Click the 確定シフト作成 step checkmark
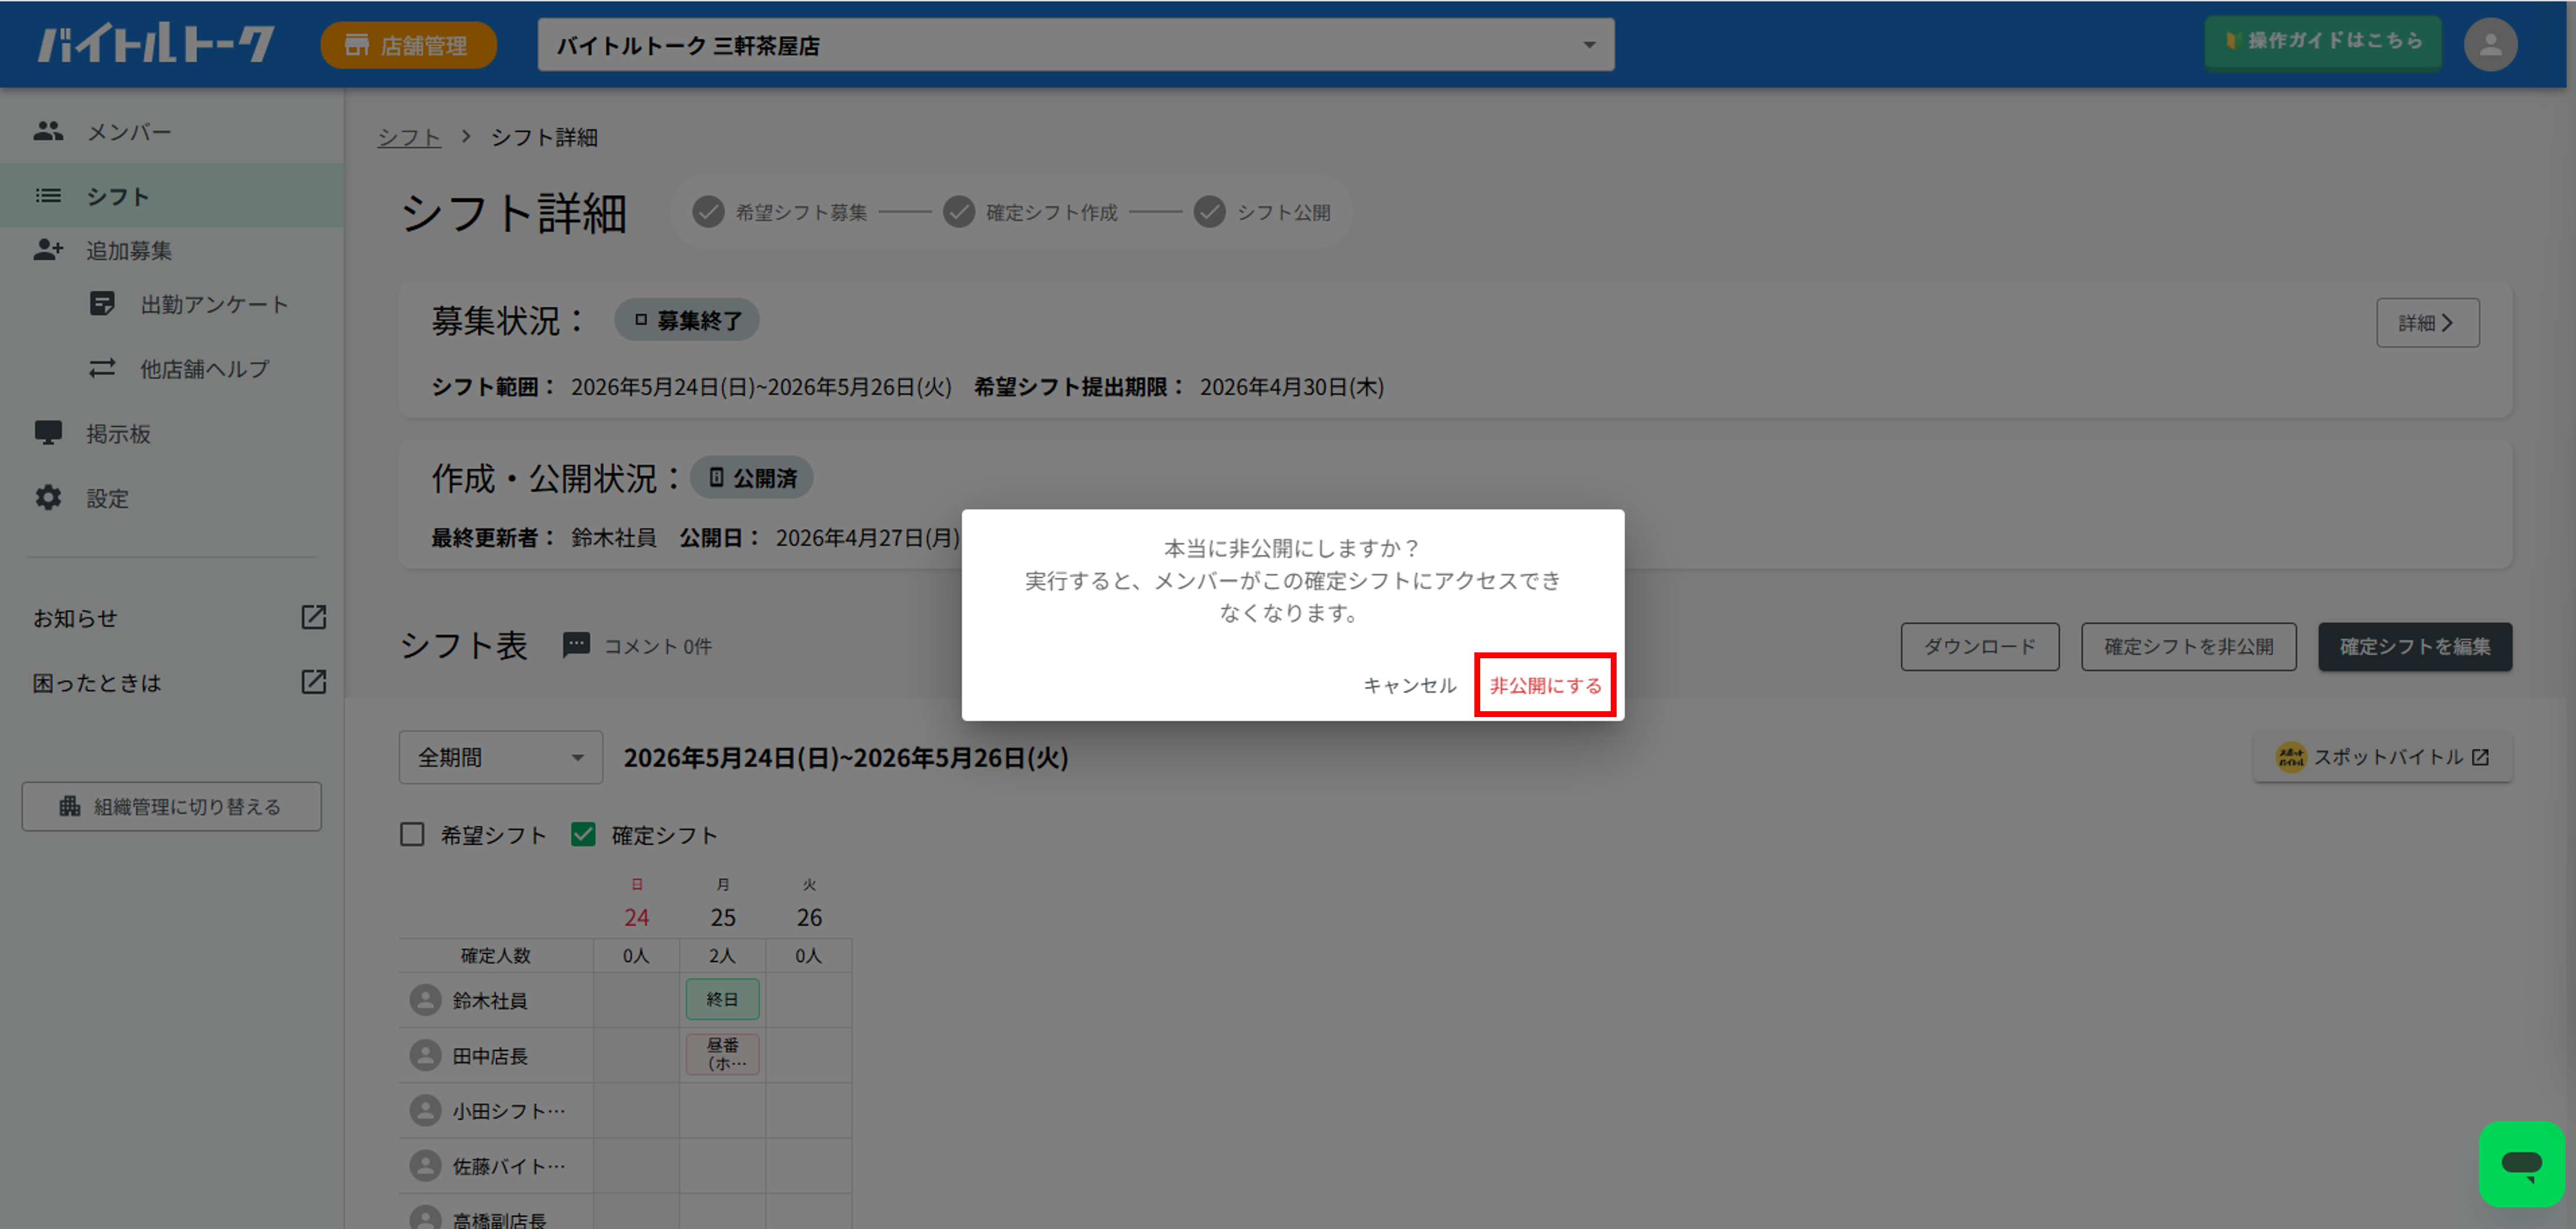This screenshot has width=2576, height=1229. (x=959, y=212)
